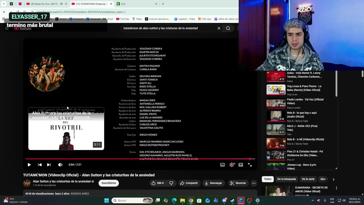Show hidden system tray icons
364x205 pixels.
pos(313,200)
